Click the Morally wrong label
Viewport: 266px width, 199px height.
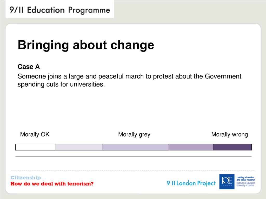tap(230, 134)
